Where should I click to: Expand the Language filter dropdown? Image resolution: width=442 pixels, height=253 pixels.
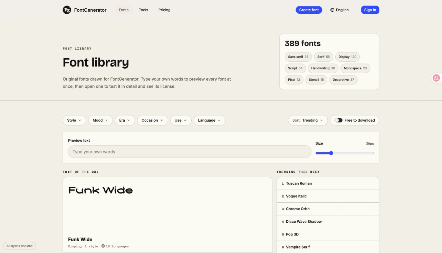(x=210, y=120)
